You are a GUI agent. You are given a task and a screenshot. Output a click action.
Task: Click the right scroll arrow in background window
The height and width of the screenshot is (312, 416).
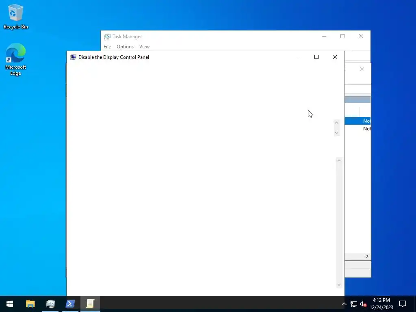pyautogui.click(x=367, y=256)
